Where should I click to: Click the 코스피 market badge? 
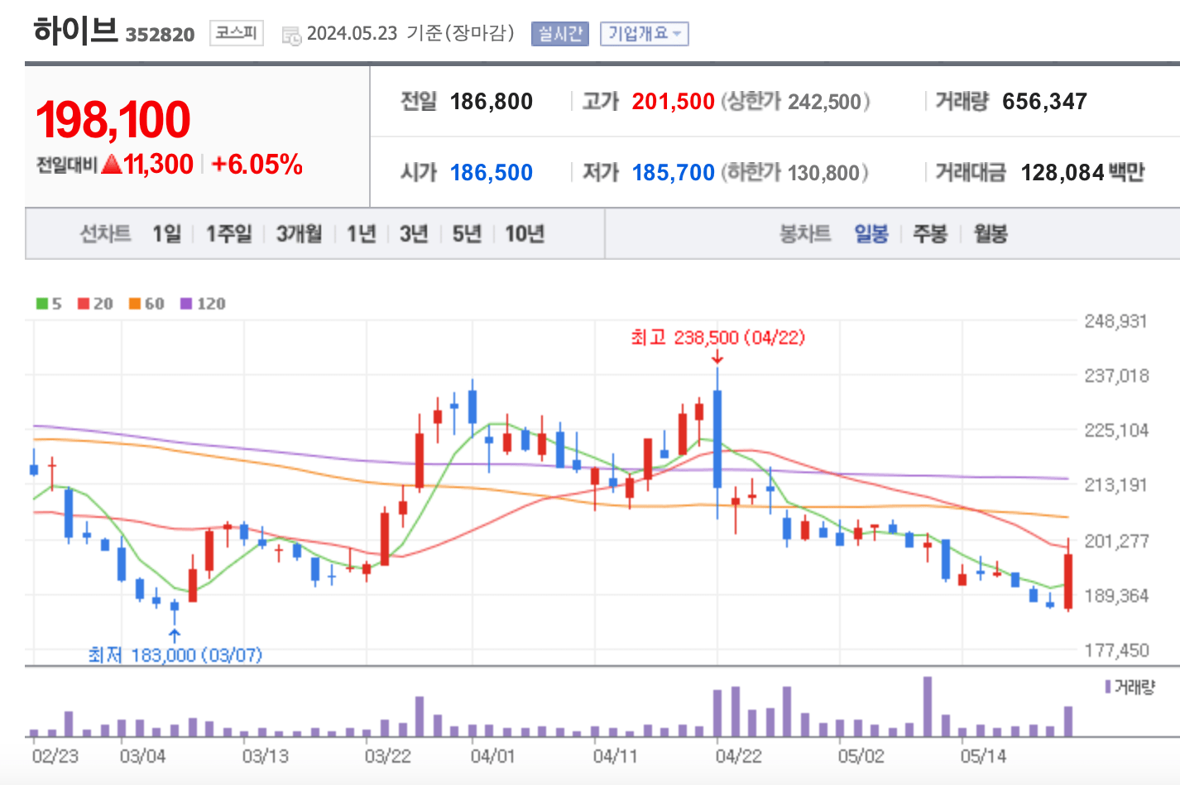tap(237, 33)
